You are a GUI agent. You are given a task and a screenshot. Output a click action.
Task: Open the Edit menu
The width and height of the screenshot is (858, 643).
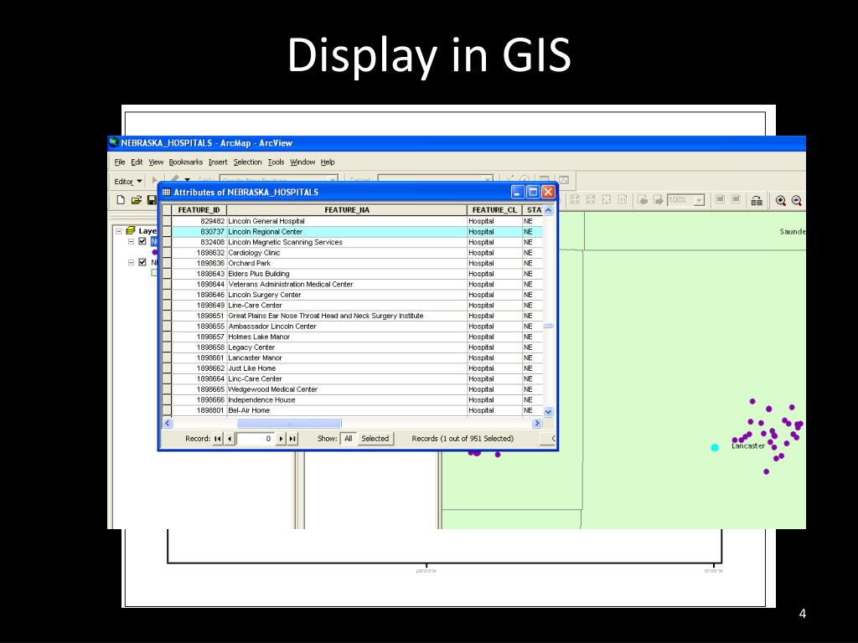point(137,162)
